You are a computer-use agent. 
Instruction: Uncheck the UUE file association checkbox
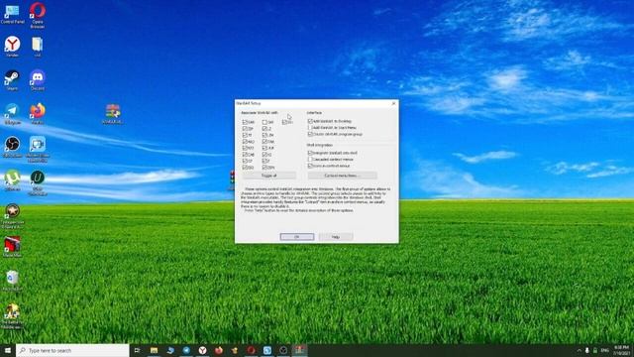264,148
